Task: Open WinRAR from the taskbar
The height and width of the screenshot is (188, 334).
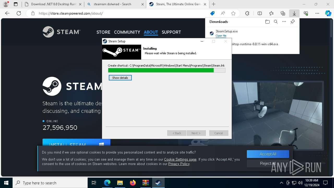Action: tap(145, 183)
